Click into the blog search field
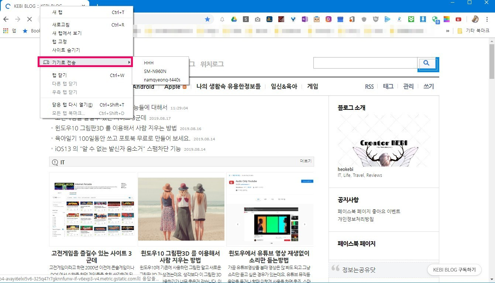 coord(365,63)
